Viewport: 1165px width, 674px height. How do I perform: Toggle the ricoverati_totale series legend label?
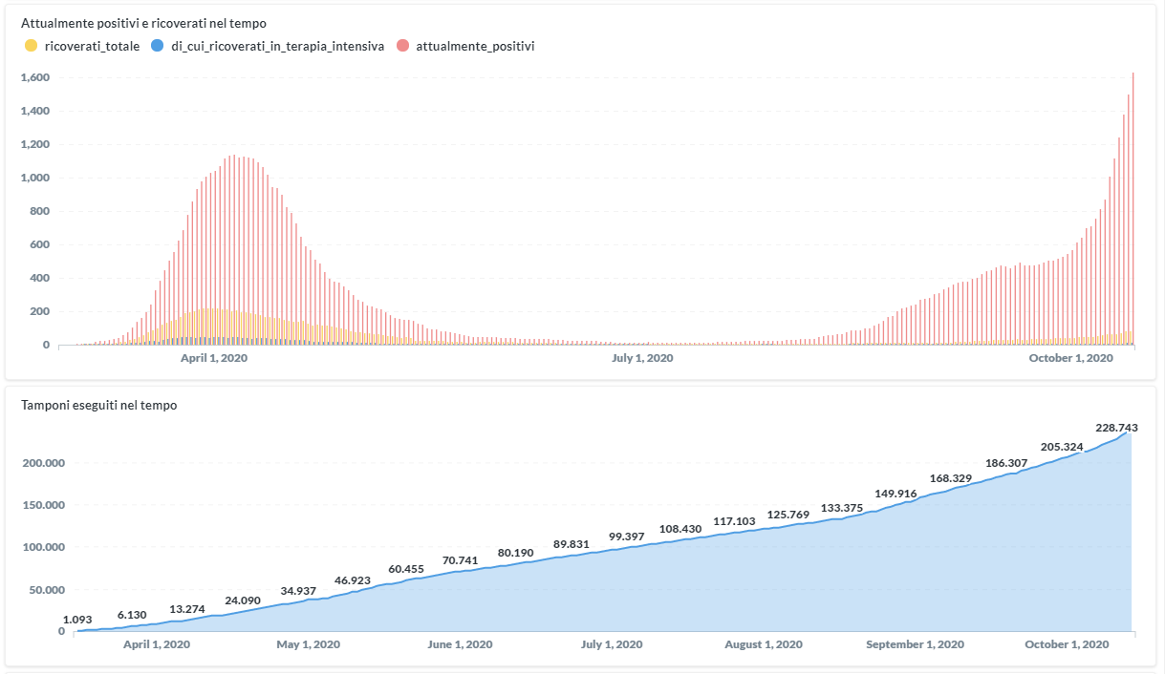pos(92,46)
